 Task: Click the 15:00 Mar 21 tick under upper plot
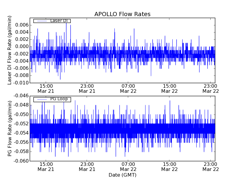click(46, 88)
